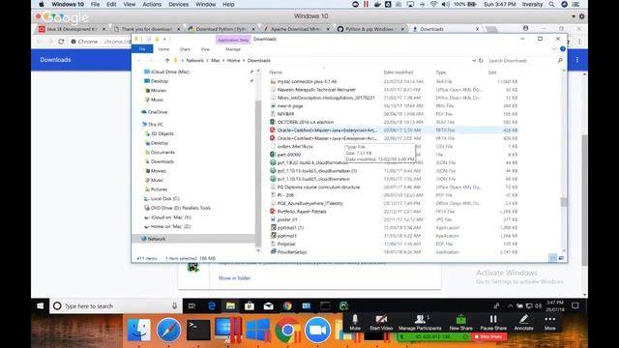The image size is (619, 348).
Task: Switch to large icons view in status bar
Action: [561, 258]
